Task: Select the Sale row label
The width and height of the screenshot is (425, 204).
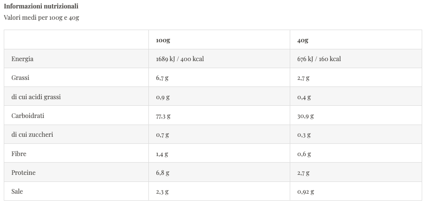Action: pyautogui.click(x=17, y=191)
